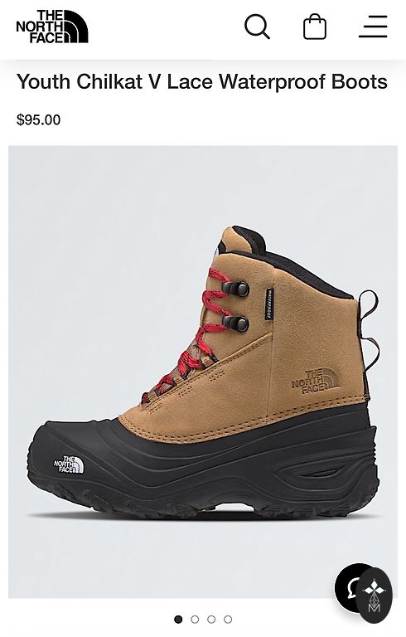Click the dark oval diamond M widget
The width and height of the screenshot is (406, 637).
(374, 596)
